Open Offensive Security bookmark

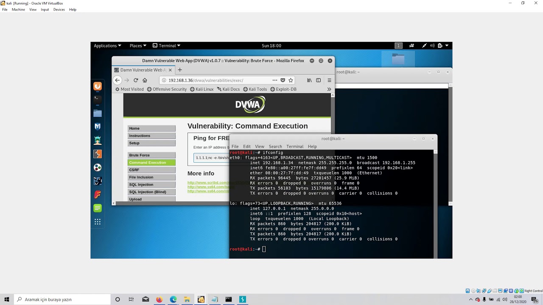coord(167,89)
